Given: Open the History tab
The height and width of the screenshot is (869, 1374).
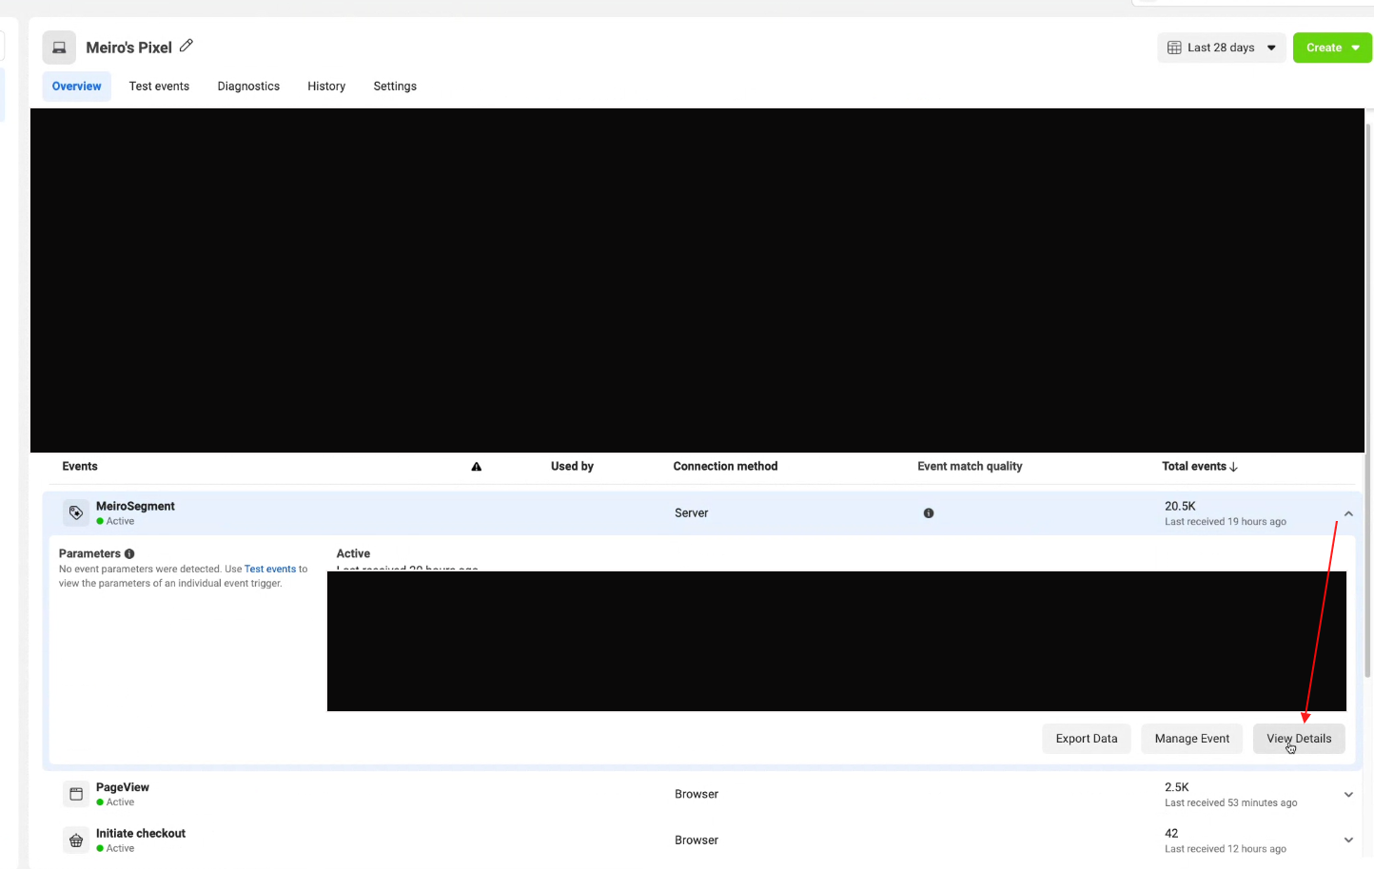Looking at the screenshot, I should pyautogui.click(x=326, y=87).
